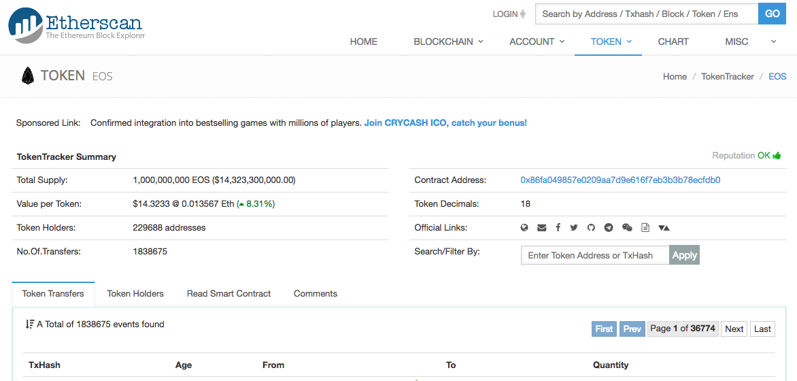Click the No.Of.Transfers value 1838675
797x381 pixels.
click(x=150, y=251)
